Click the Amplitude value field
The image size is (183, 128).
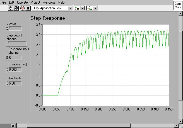(15, 83)
